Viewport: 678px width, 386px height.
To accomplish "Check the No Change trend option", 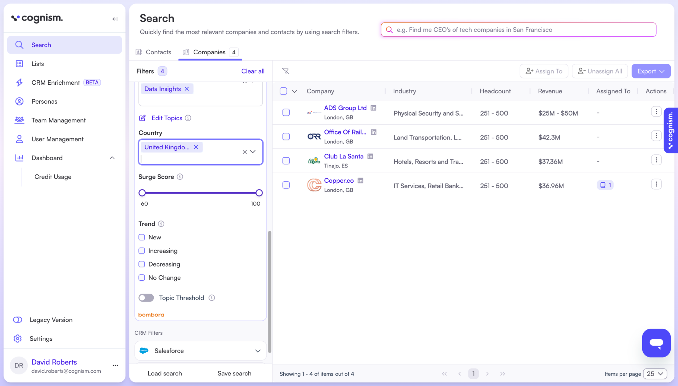I will 142,278.
